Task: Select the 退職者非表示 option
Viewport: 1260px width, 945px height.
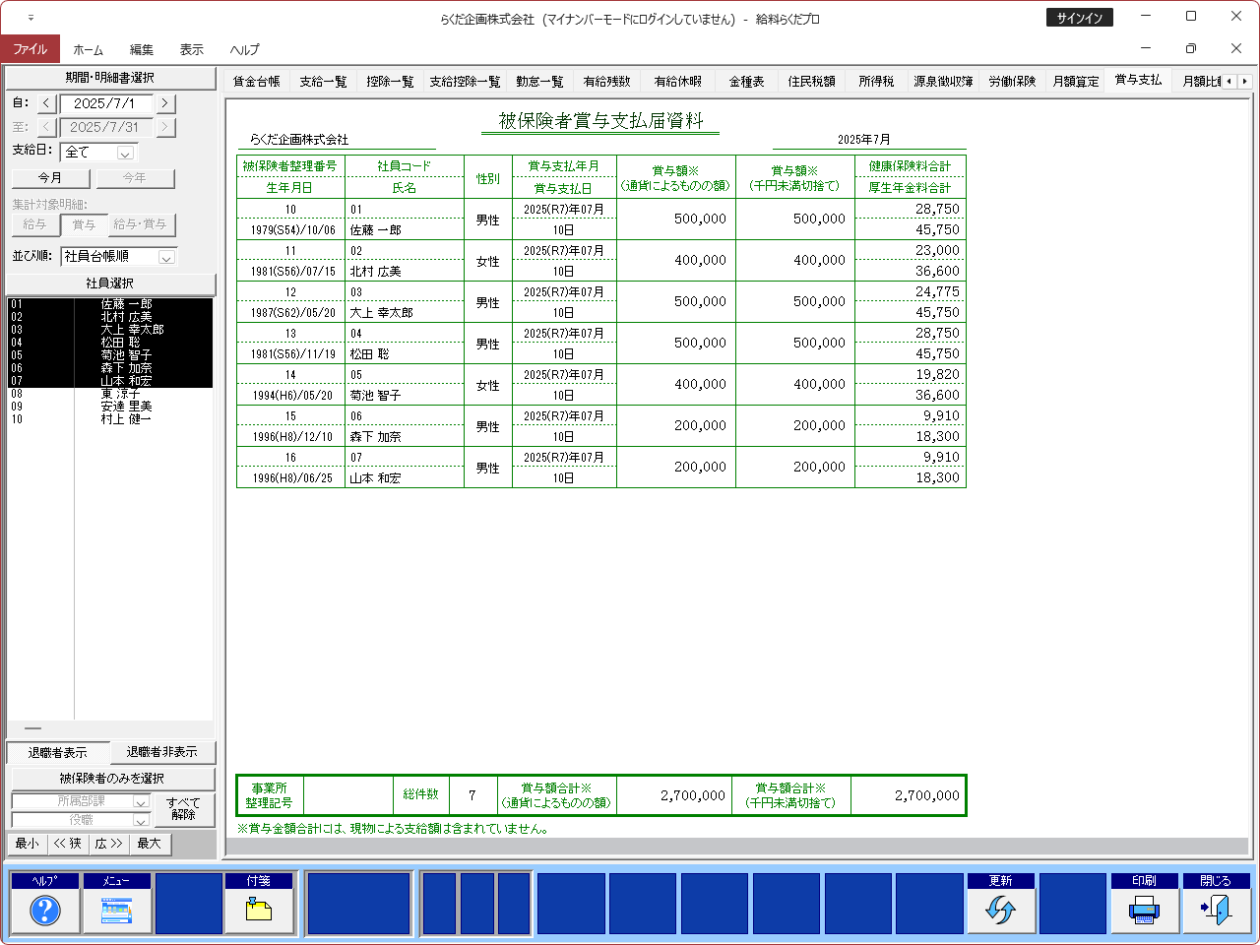Action: (x=161, y=752)
